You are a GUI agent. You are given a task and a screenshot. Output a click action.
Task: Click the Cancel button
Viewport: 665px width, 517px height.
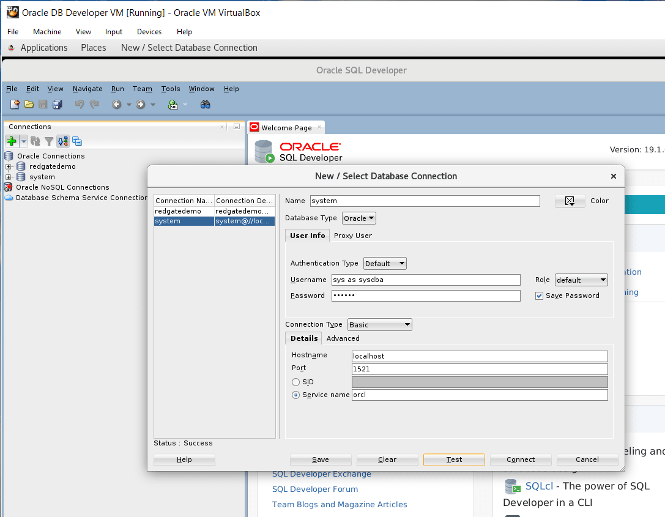click(587, 459)
